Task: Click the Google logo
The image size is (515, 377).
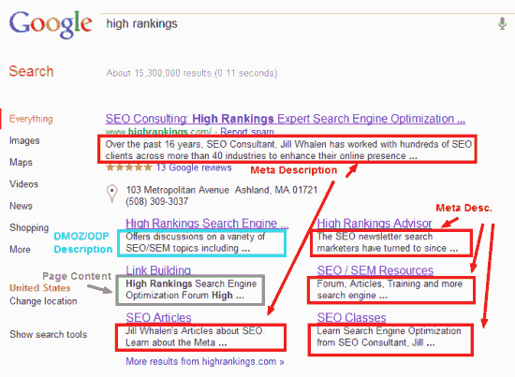Action: [51, 24]
